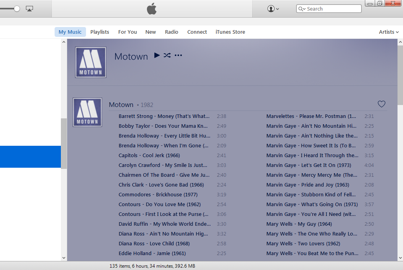403x270 pixels.
Task: Click the large Motown artwork
Action: tap(91, 62)
